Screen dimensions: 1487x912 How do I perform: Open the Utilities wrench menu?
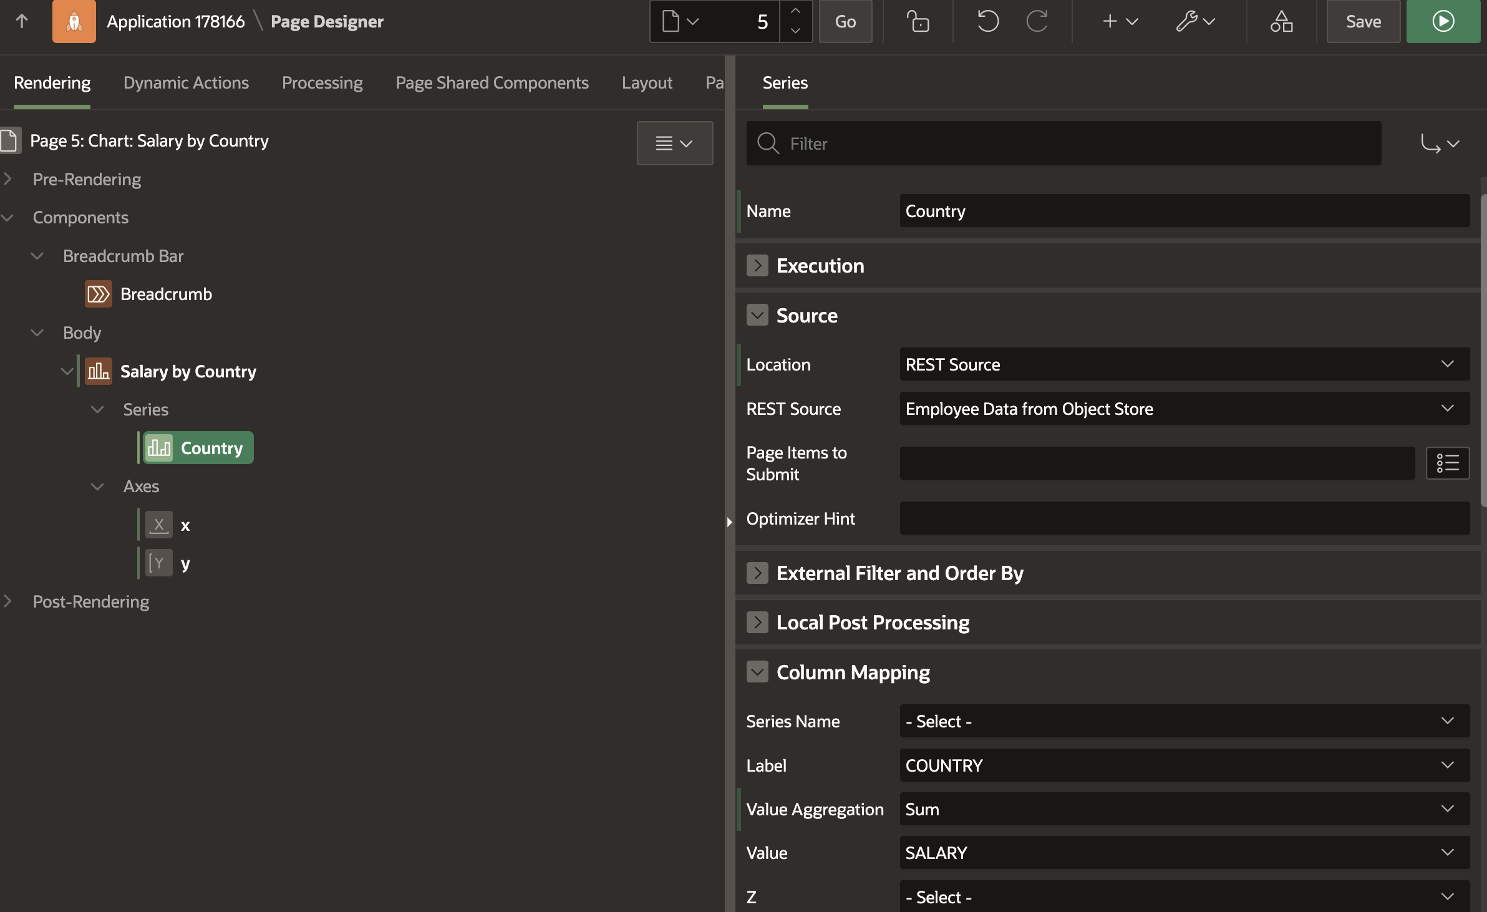point(1195,21)
